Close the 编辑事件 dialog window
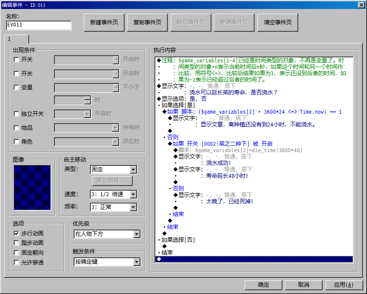Screen dimensions: 367x294 pos(361,5)
